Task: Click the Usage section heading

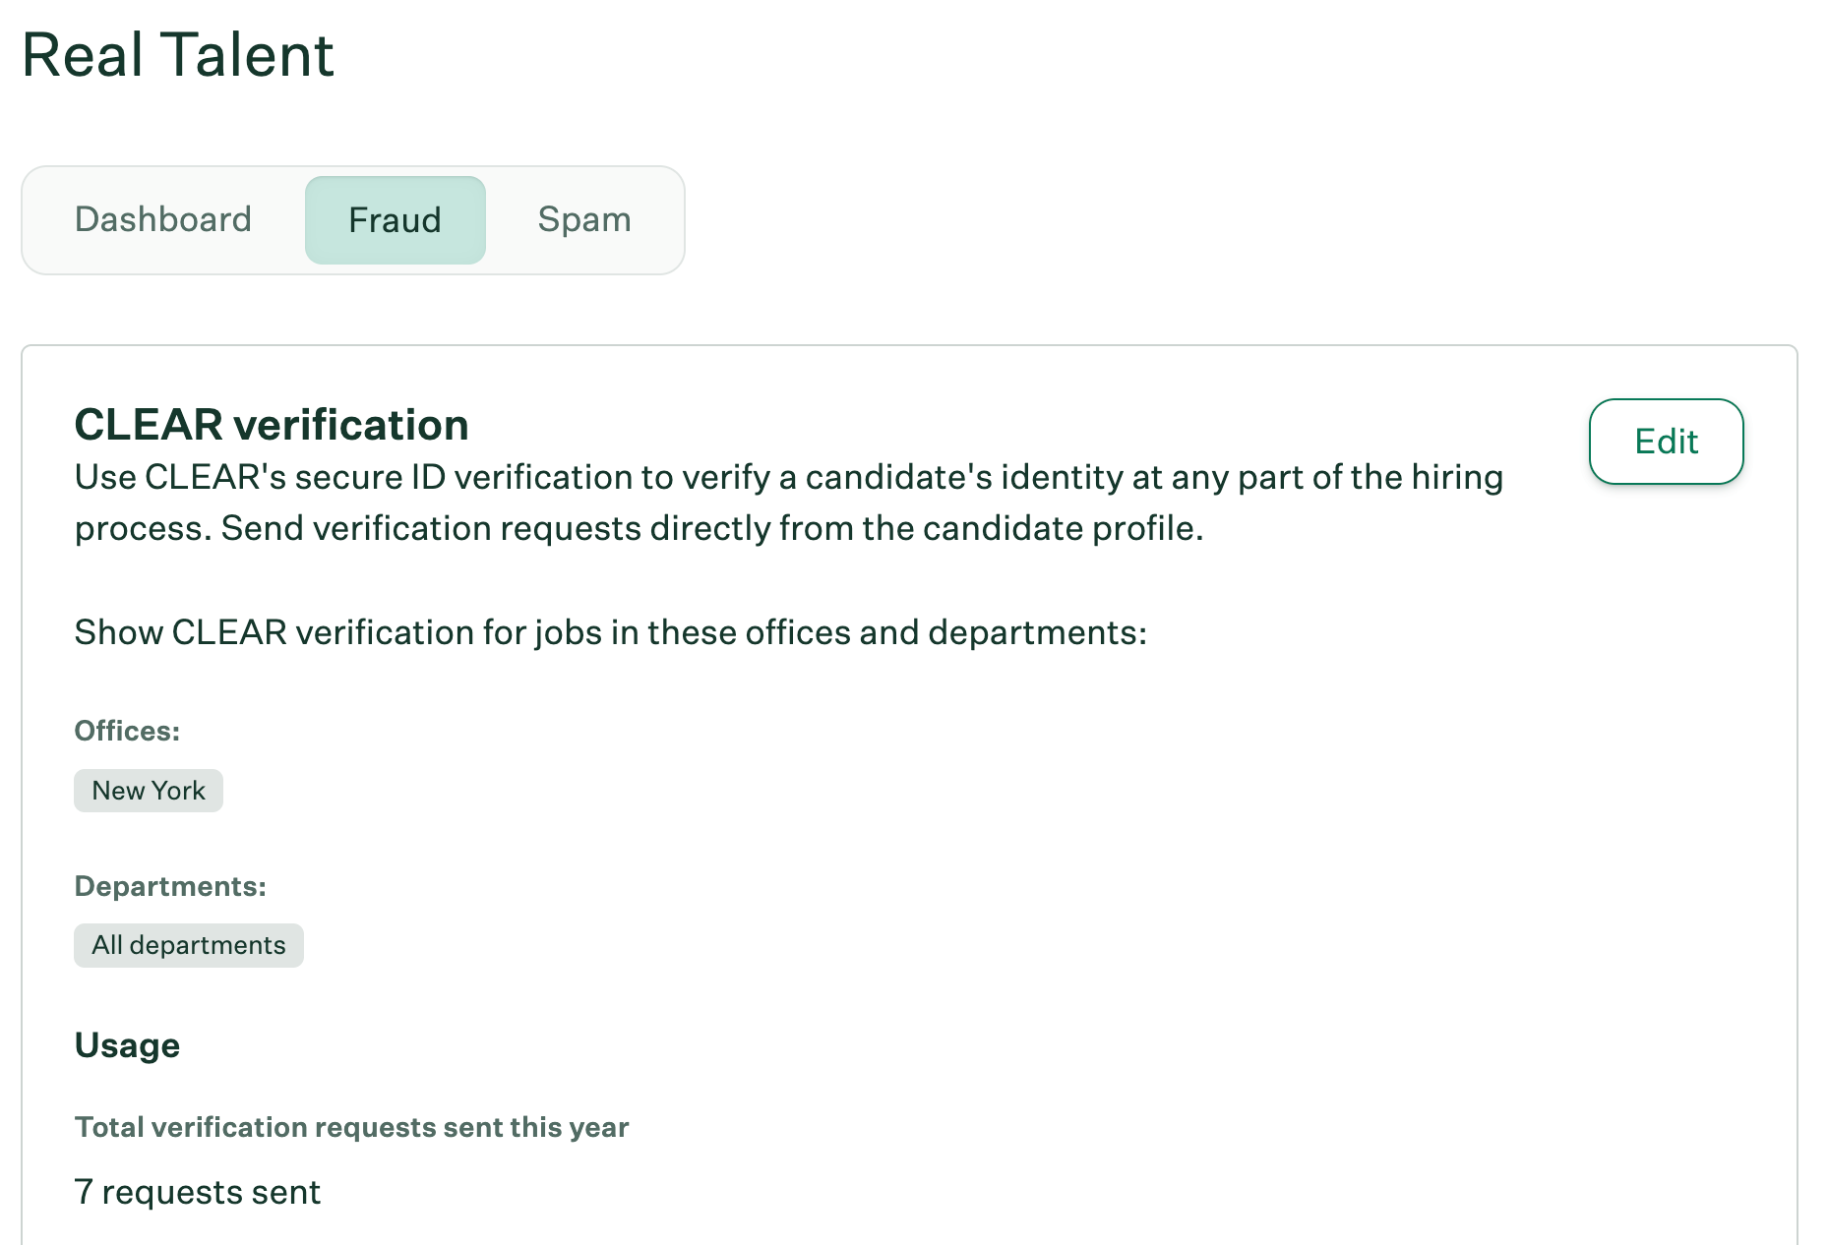Action: (x=127, y=1045)
